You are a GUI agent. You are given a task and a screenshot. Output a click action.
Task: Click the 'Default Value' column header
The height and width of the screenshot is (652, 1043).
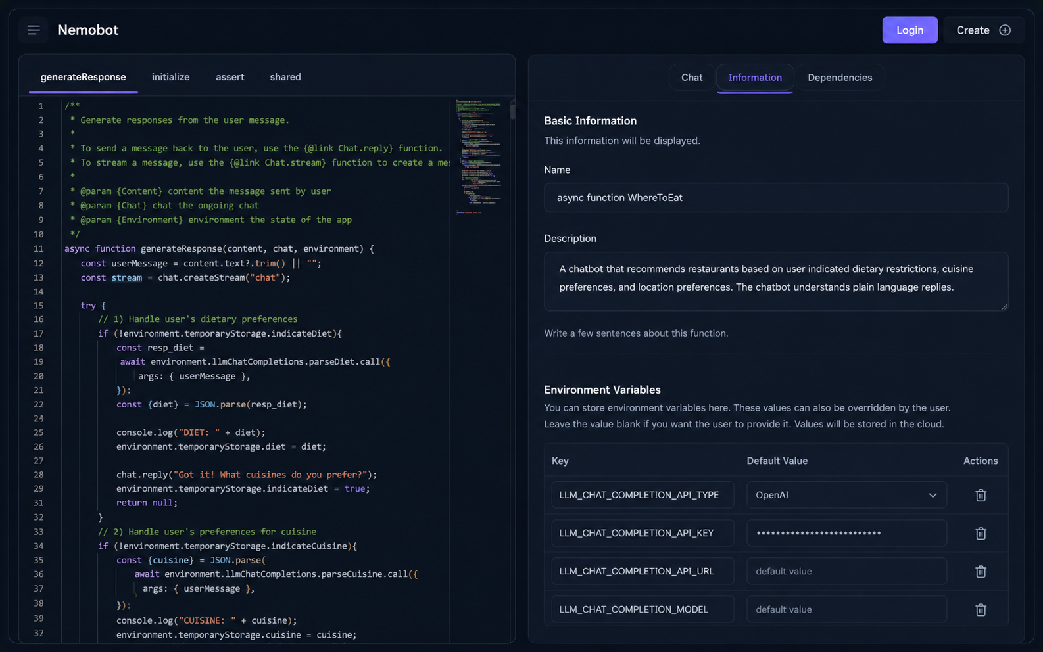tap(777, 461)
